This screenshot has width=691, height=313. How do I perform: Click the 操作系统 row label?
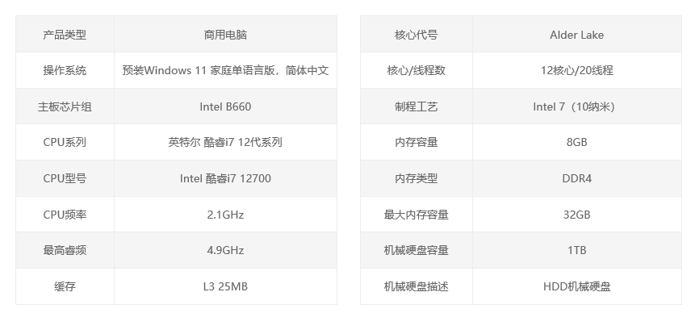[x=65, y=70]
